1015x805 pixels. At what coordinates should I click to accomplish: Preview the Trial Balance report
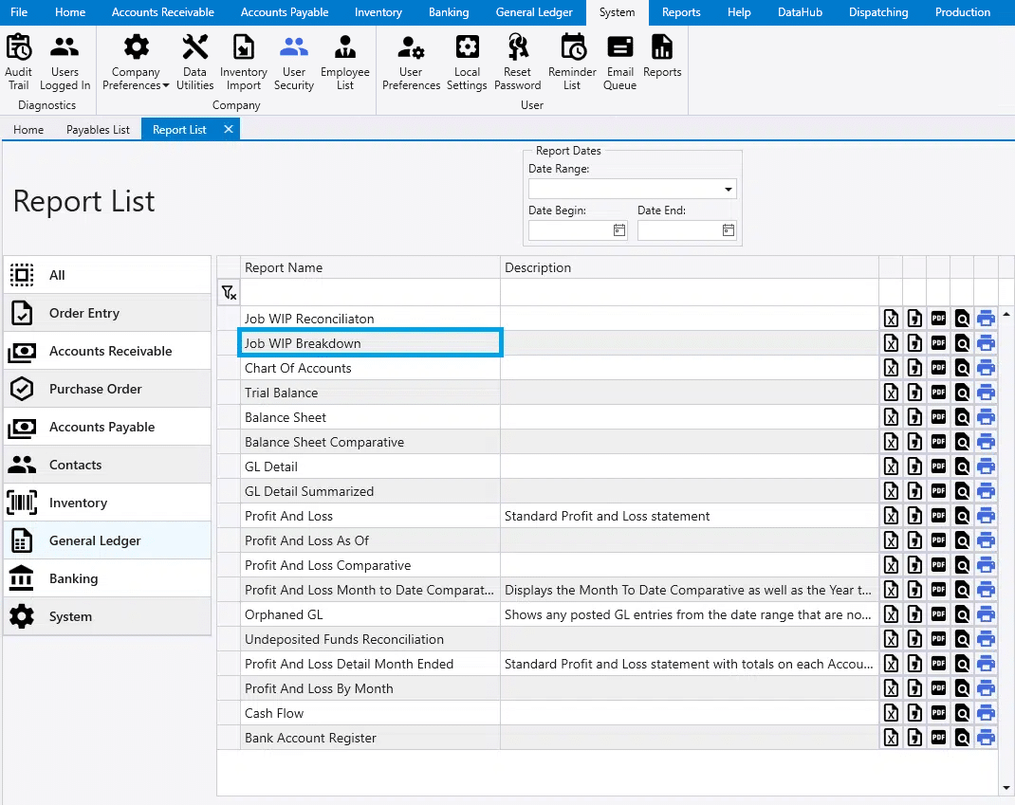tap(962, 393)
